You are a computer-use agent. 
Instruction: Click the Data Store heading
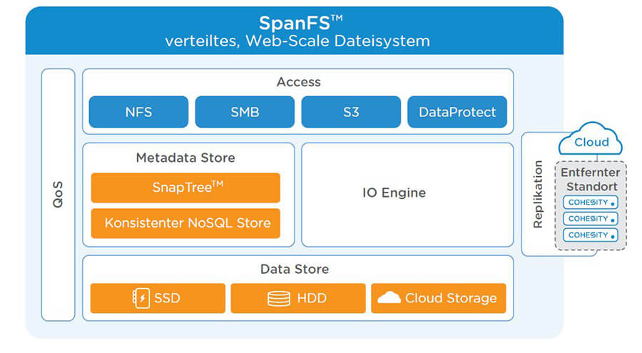(x=295, y=269)
